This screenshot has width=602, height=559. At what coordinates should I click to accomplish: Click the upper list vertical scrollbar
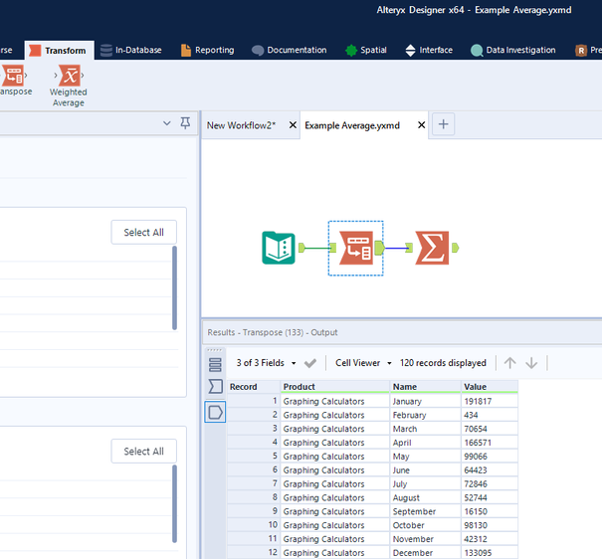[175, 287]
